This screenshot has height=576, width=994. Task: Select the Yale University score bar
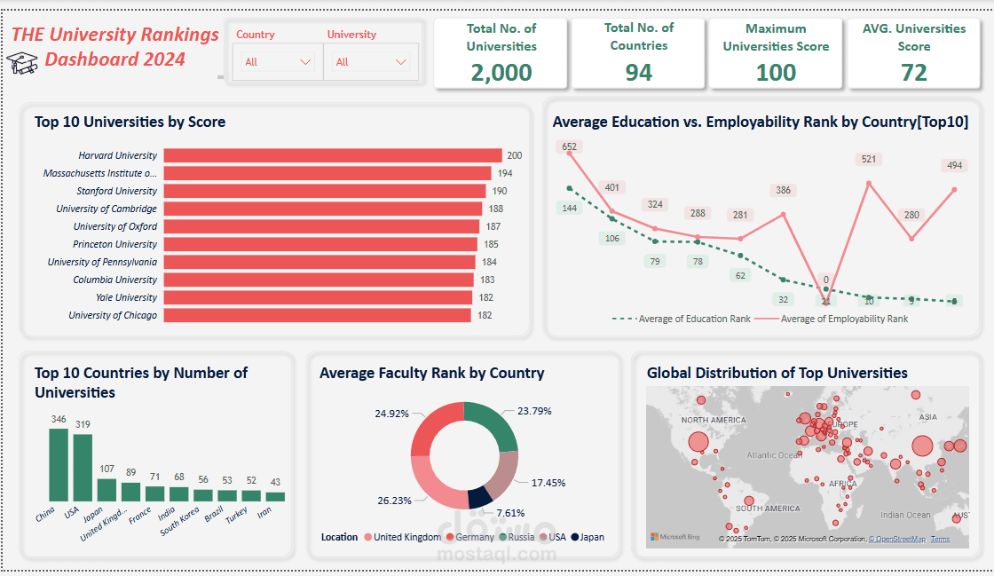click(319, 297)
